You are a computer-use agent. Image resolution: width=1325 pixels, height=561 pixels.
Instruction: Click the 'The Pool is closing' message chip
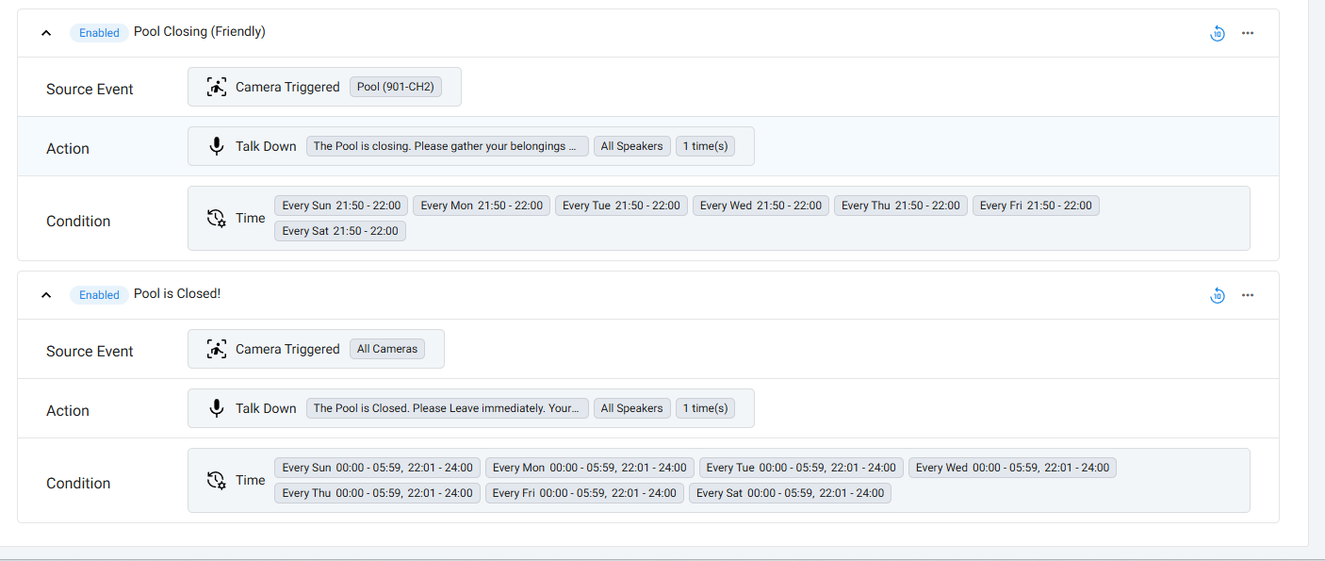[448, 146]
